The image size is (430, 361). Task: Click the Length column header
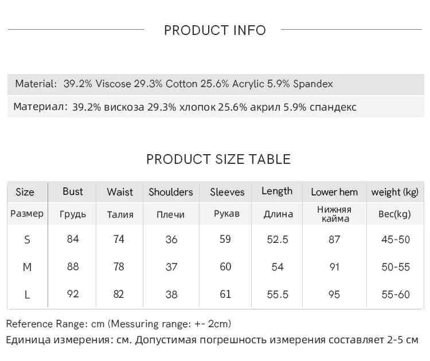click(277, 191)
